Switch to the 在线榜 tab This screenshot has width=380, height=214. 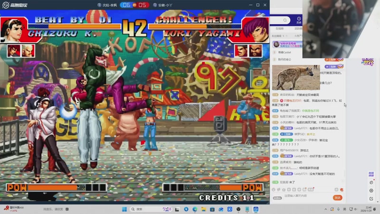tap(279, 29)
